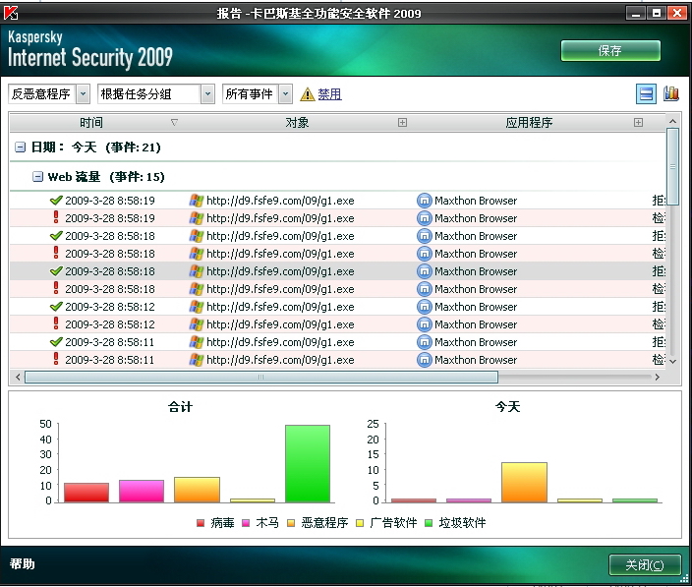The image size is (692, 587).
Task: Click the 保存 button
Action: pyautogui.click(x=610, y=51)
